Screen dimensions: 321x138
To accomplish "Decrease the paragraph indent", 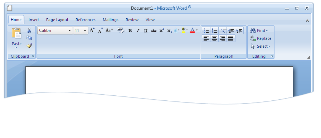I will point(231,30).
